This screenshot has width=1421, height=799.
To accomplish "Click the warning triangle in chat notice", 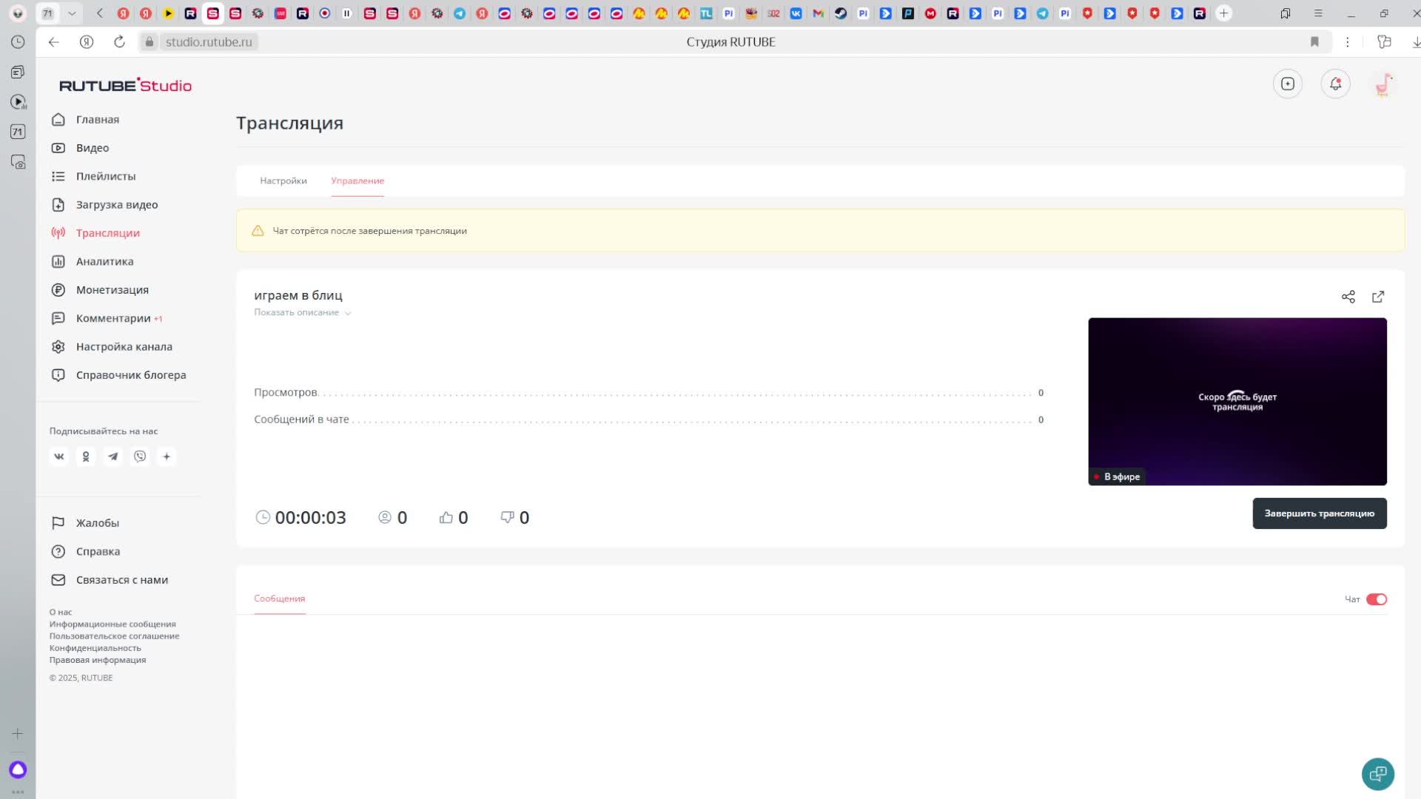I will coord(258,231).
